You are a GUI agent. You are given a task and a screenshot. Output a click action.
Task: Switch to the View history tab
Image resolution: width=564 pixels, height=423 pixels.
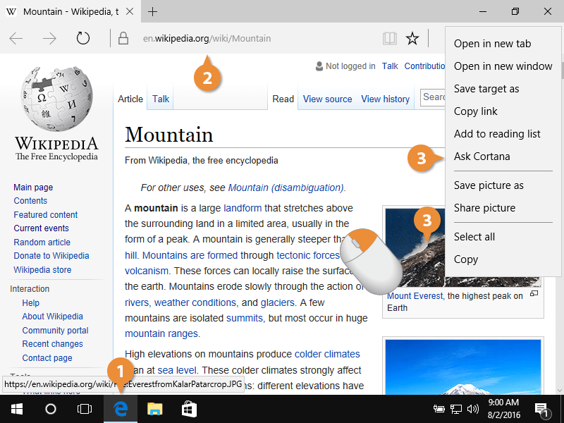click(385, 99)
